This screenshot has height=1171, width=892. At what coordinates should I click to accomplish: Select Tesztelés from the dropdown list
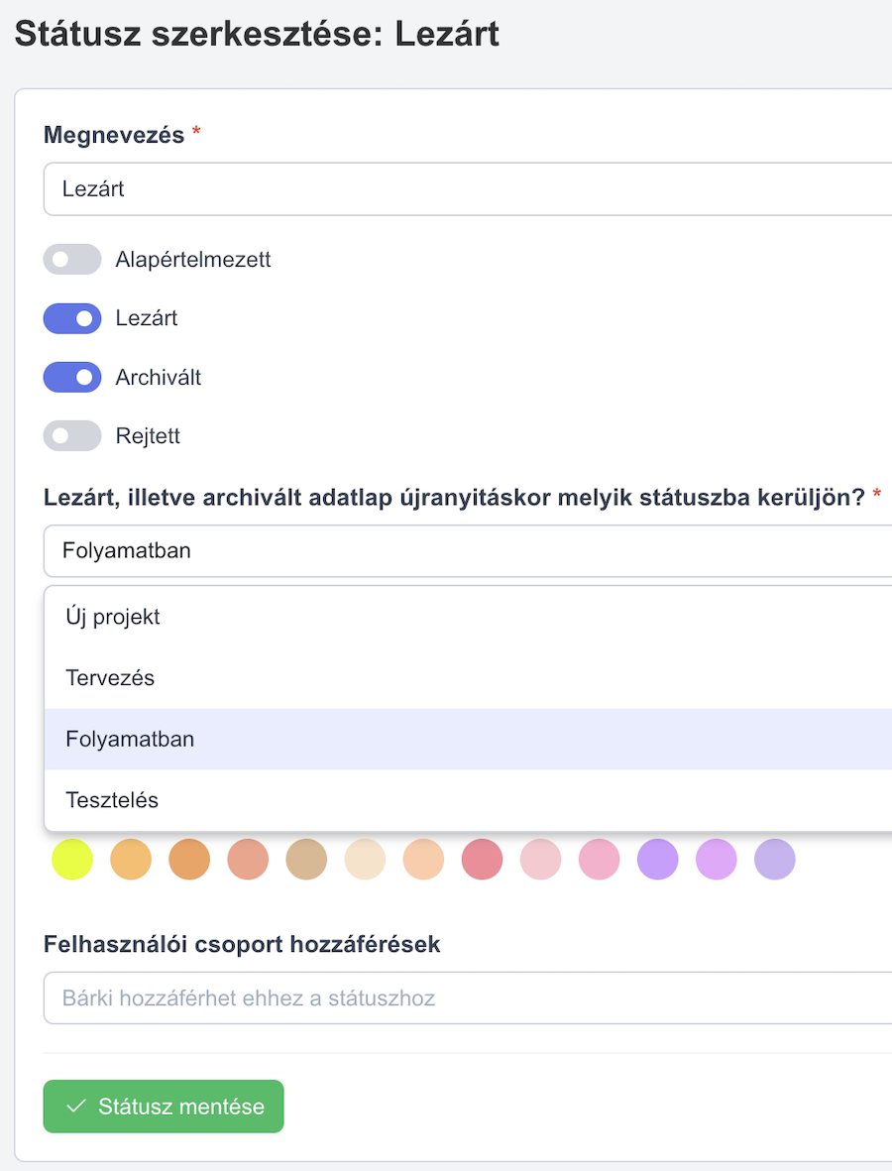click(x=468, y=800)
